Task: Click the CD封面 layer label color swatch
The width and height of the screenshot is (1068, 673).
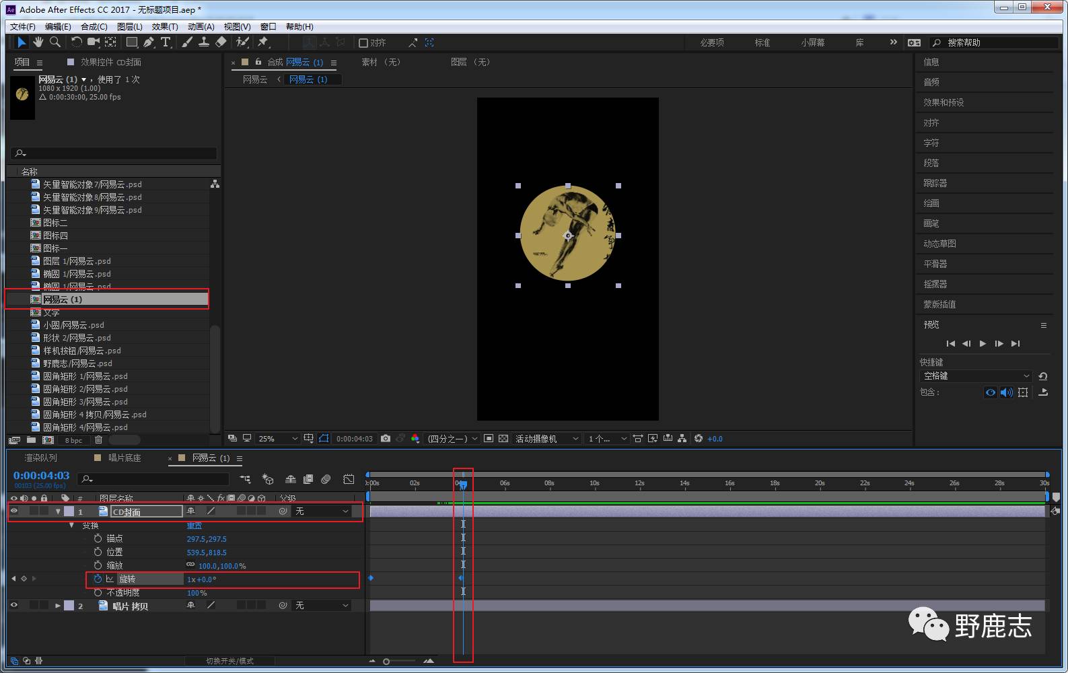Action: tap(69, 511)
